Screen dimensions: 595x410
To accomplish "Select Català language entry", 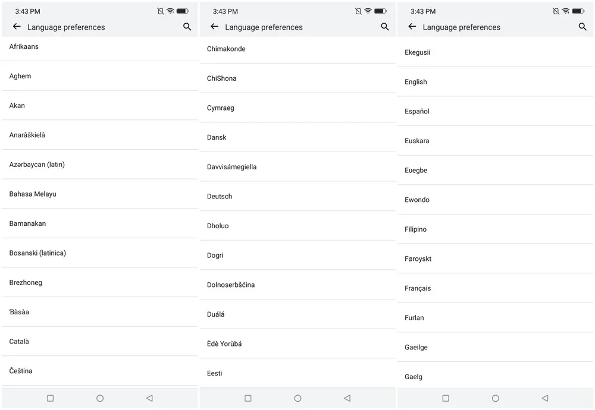I will [x=19, y=342].
